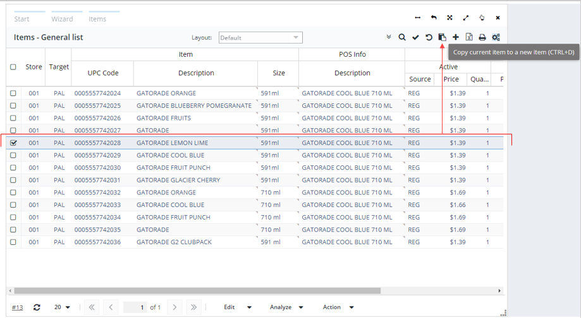Viewport: 581px width, 318px height.
Task: Click the refresh icon beside #13
Action: pos(37,307)
